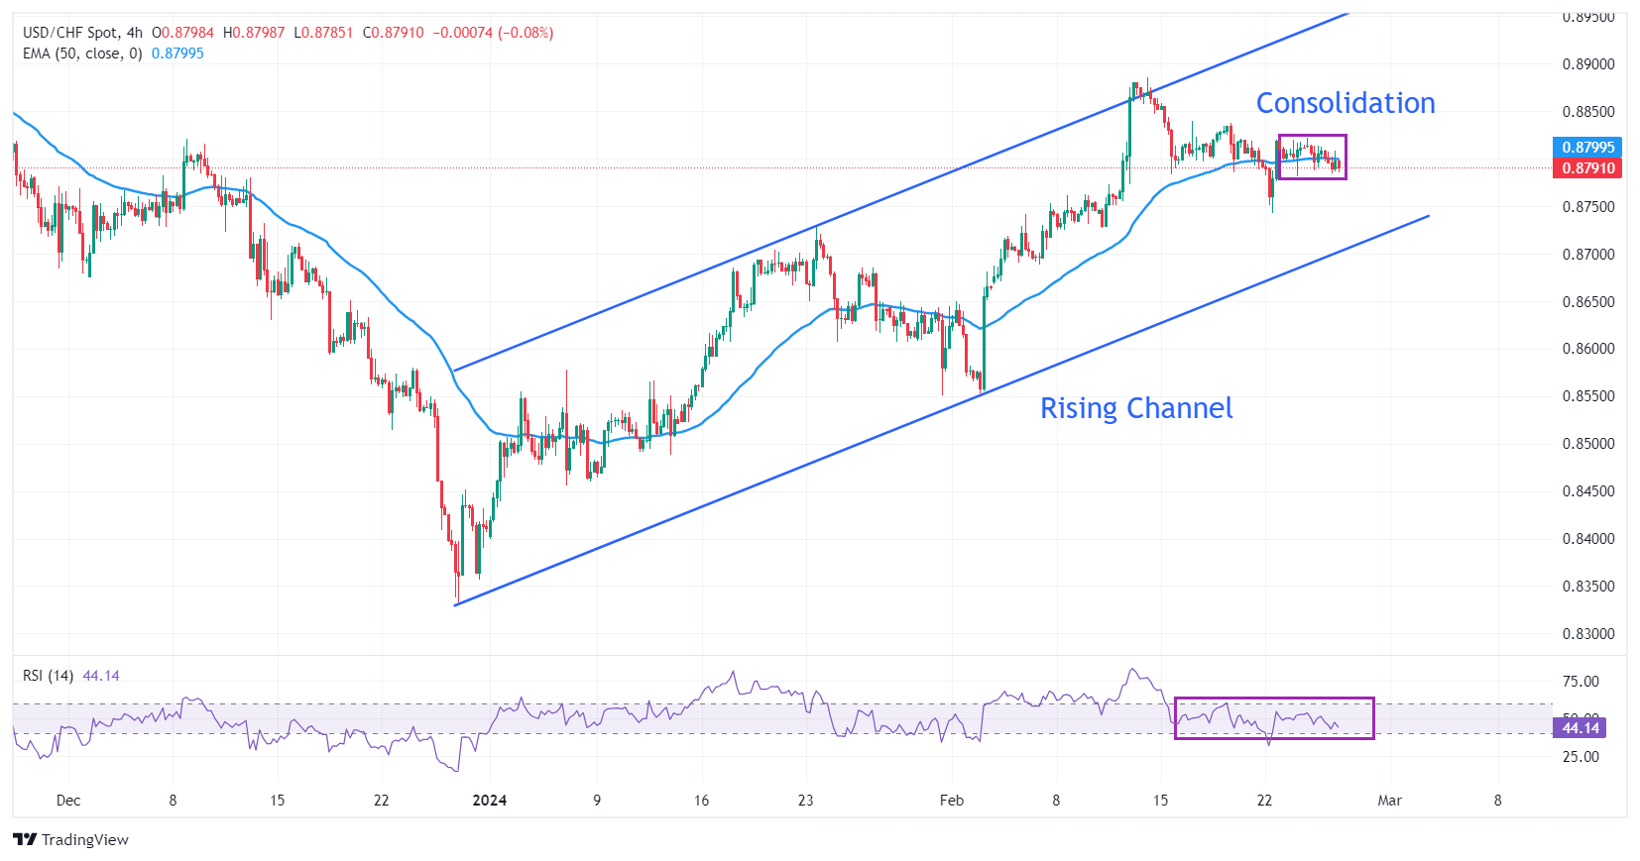Select the RSI (14) indicator label
Viewport: 1640px width, 861px height.
coord(49,676)
